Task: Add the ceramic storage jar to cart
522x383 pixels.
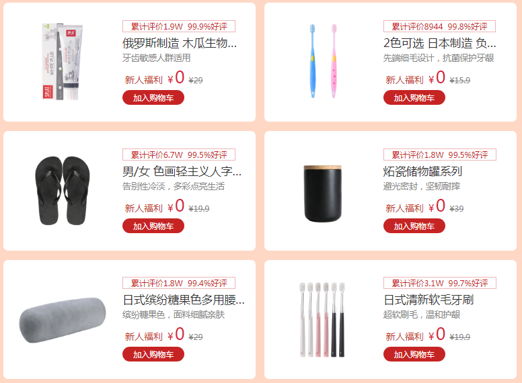Action: coord(414,226)
